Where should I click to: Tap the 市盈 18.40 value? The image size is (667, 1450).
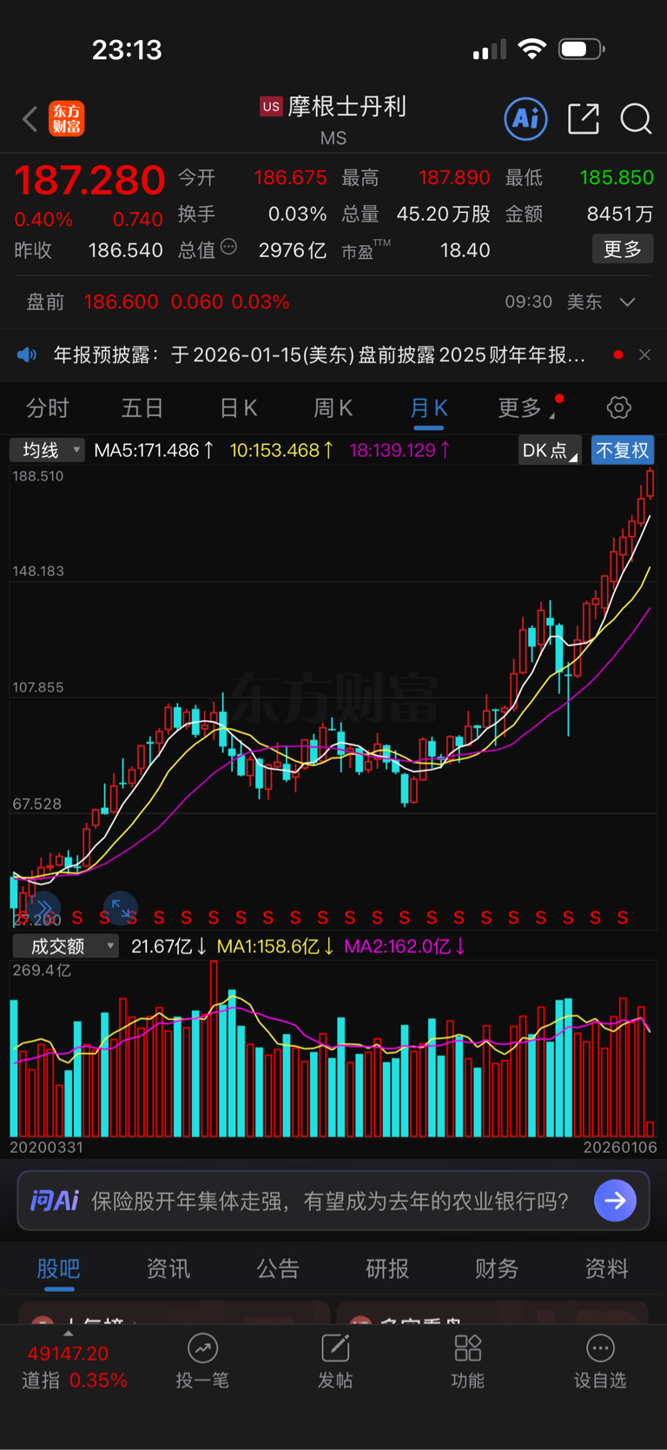pos(466,250)
